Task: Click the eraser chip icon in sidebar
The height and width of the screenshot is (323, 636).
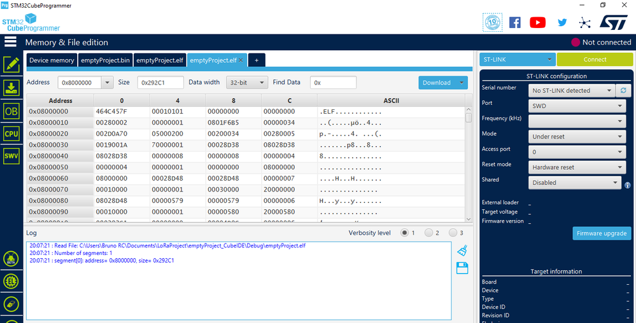Action: 11,304
